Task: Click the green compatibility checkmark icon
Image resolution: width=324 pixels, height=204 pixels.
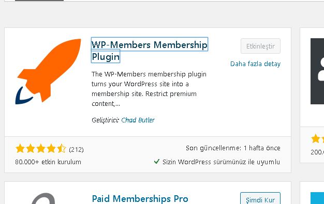Action: [157, 161]
